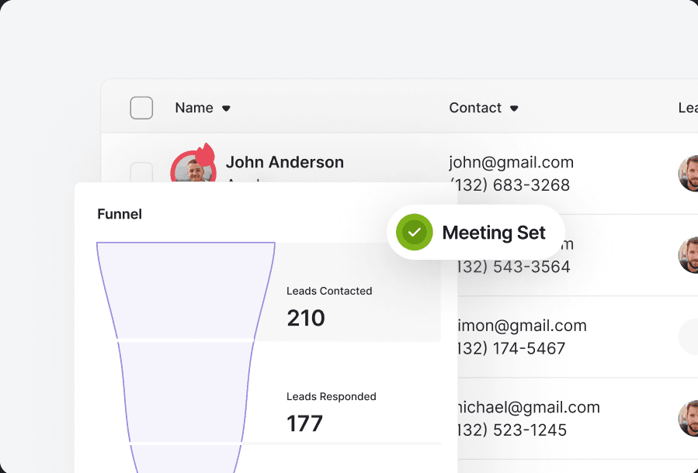Check the checkbox for John Anderson's row
This screenshot has height=473, width=698.
point(141,172)
